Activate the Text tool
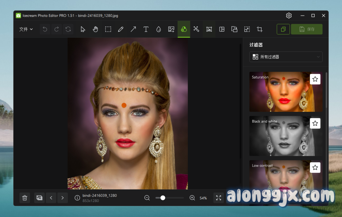The image size is (342, 217). 146,29
